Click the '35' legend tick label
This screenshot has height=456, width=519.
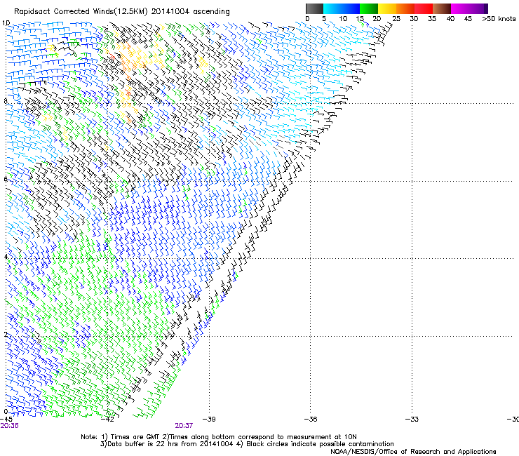[432, 19]
